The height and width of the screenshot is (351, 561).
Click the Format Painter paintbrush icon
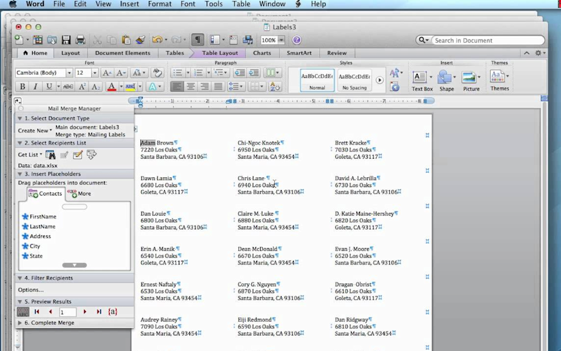140,40
